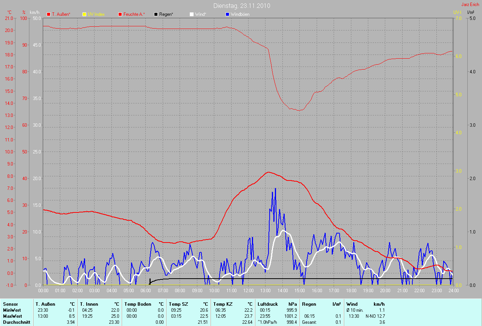Image resolution: width=482 pixels, height=326 pixels.
Task: Click the Temp Boden column header
Action: tap(138, 304)
